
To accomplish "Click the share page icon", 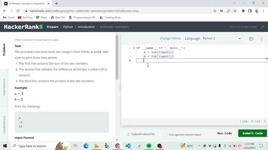I will coord(228,11).
